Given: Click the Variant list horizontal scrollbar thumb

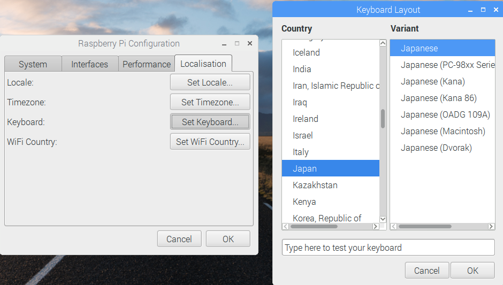Looking at the screenshot, I should (x=425, y=226).
